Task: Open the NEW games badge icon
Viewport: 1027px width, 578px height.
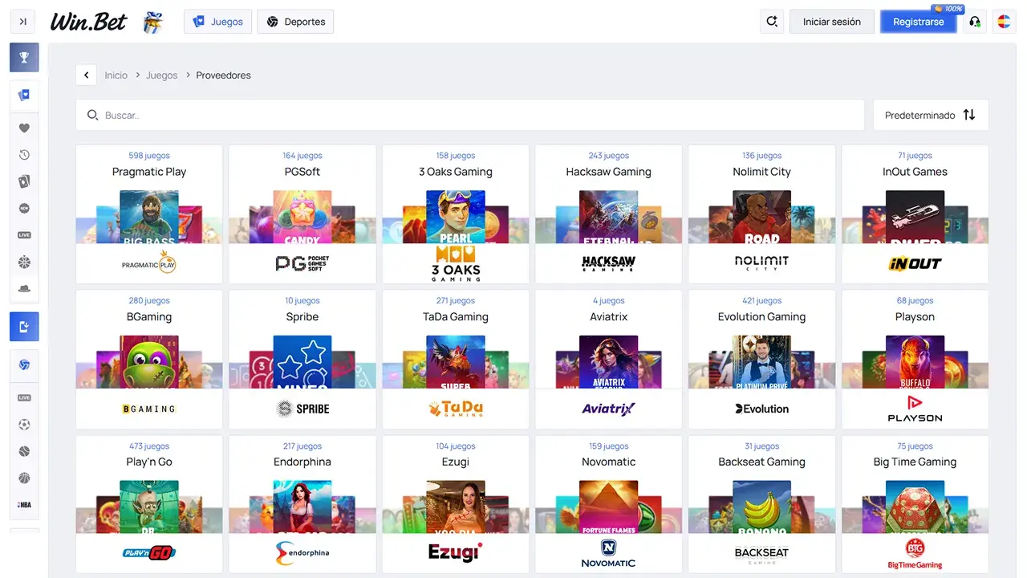Action: [24, 209]
